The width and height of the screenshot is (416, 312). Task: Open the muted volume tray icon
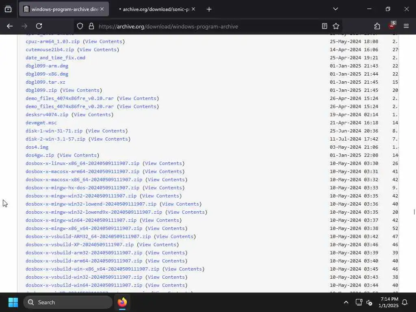coord(369,302)
